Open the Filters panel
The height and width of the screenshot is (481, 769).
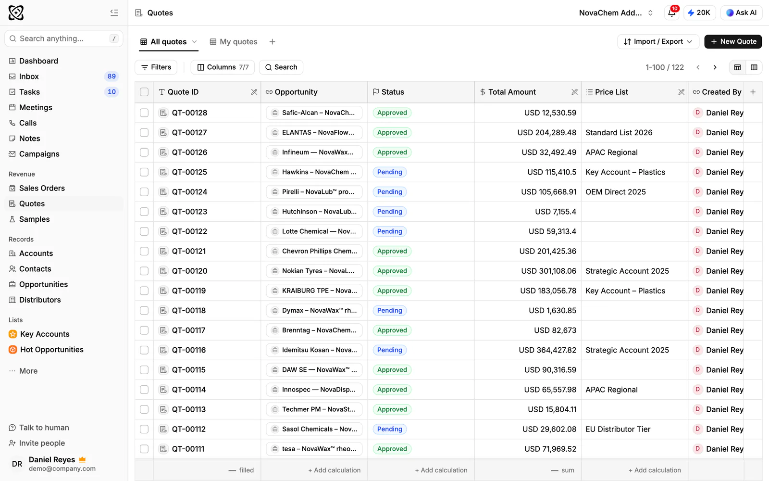(x=156, y=67)
